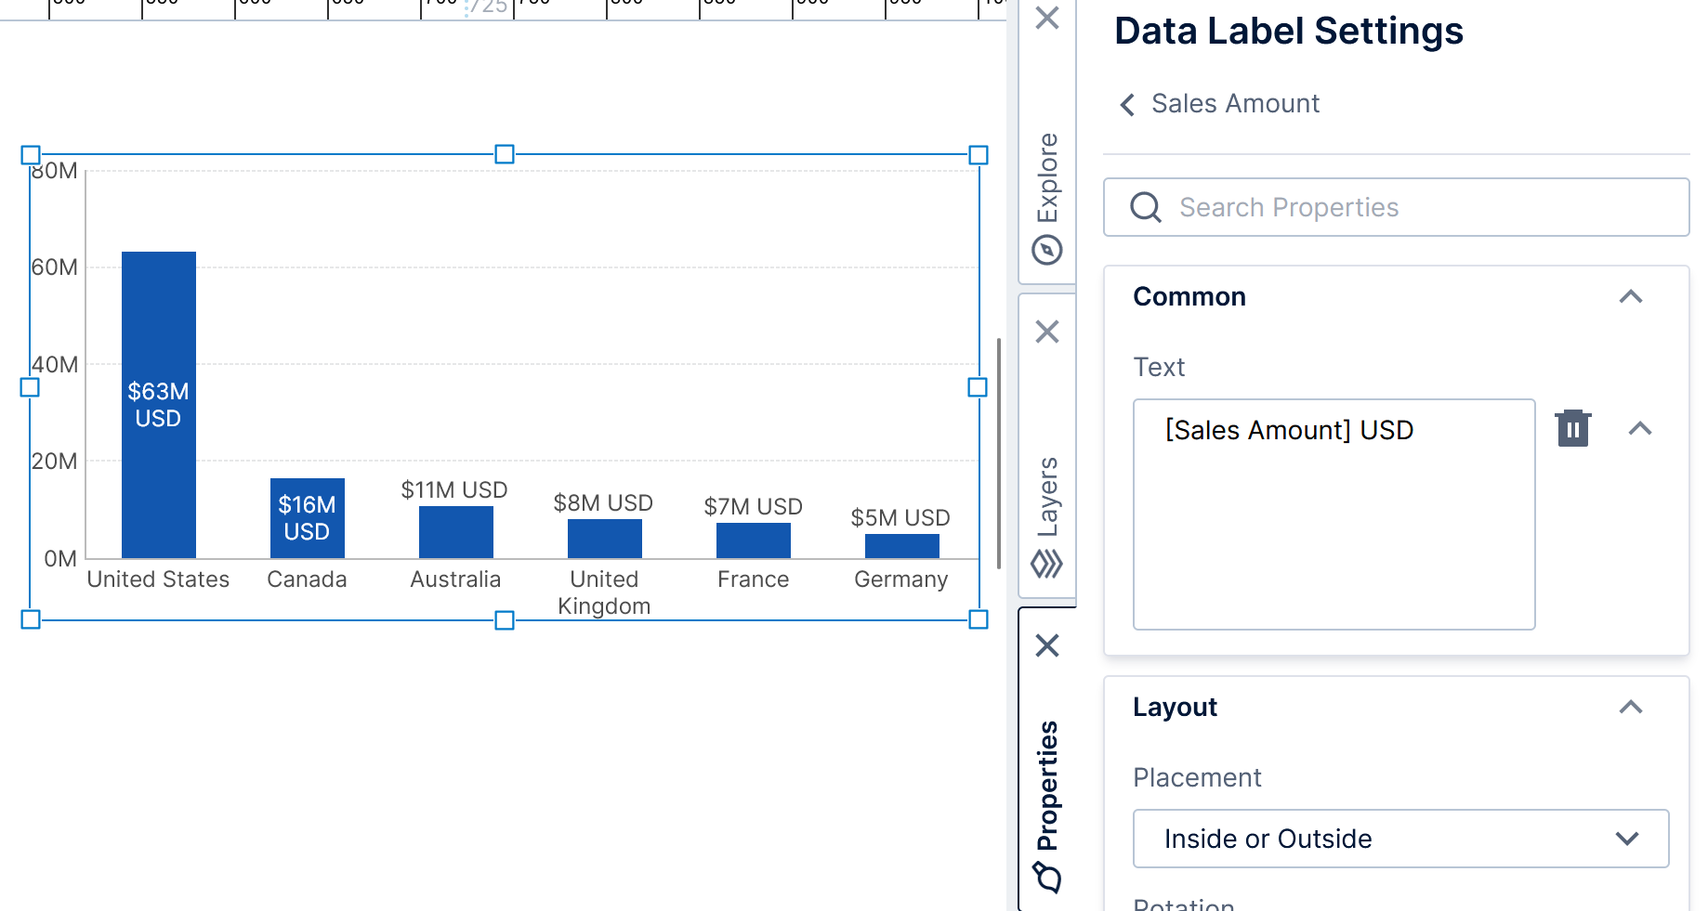
Task: Switch to the Layers tab
Action: tap(1047, 497)
